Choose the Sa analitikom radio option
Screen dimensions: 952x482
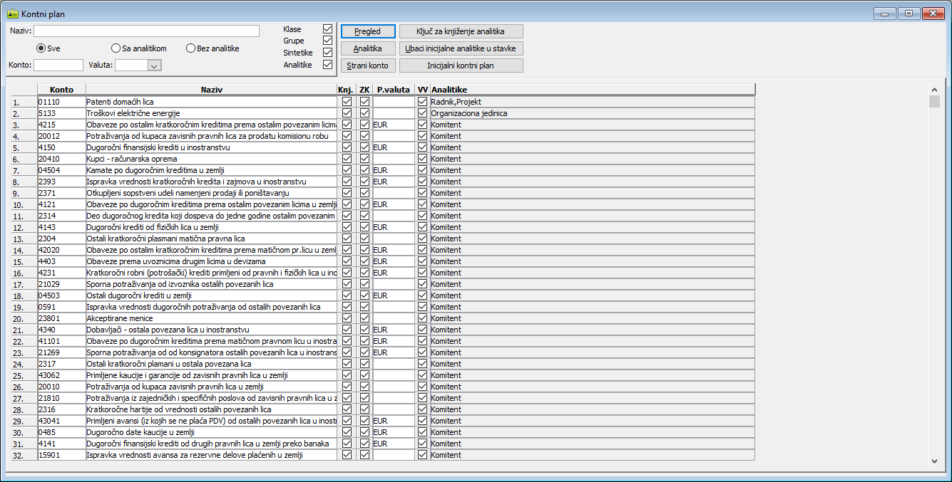(x=116, y=48)
